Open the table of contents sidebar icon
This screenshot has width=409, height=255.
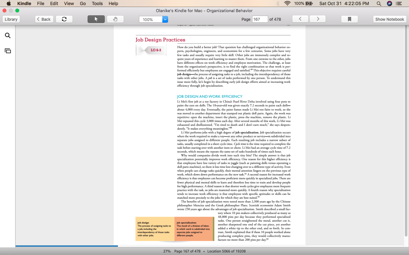pyautogui.click(x=8, y=51)
